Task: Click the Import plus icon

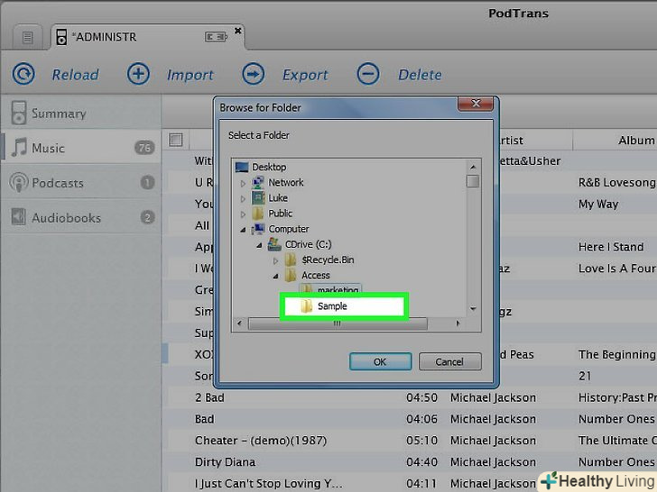Action: tap(138, 74)
